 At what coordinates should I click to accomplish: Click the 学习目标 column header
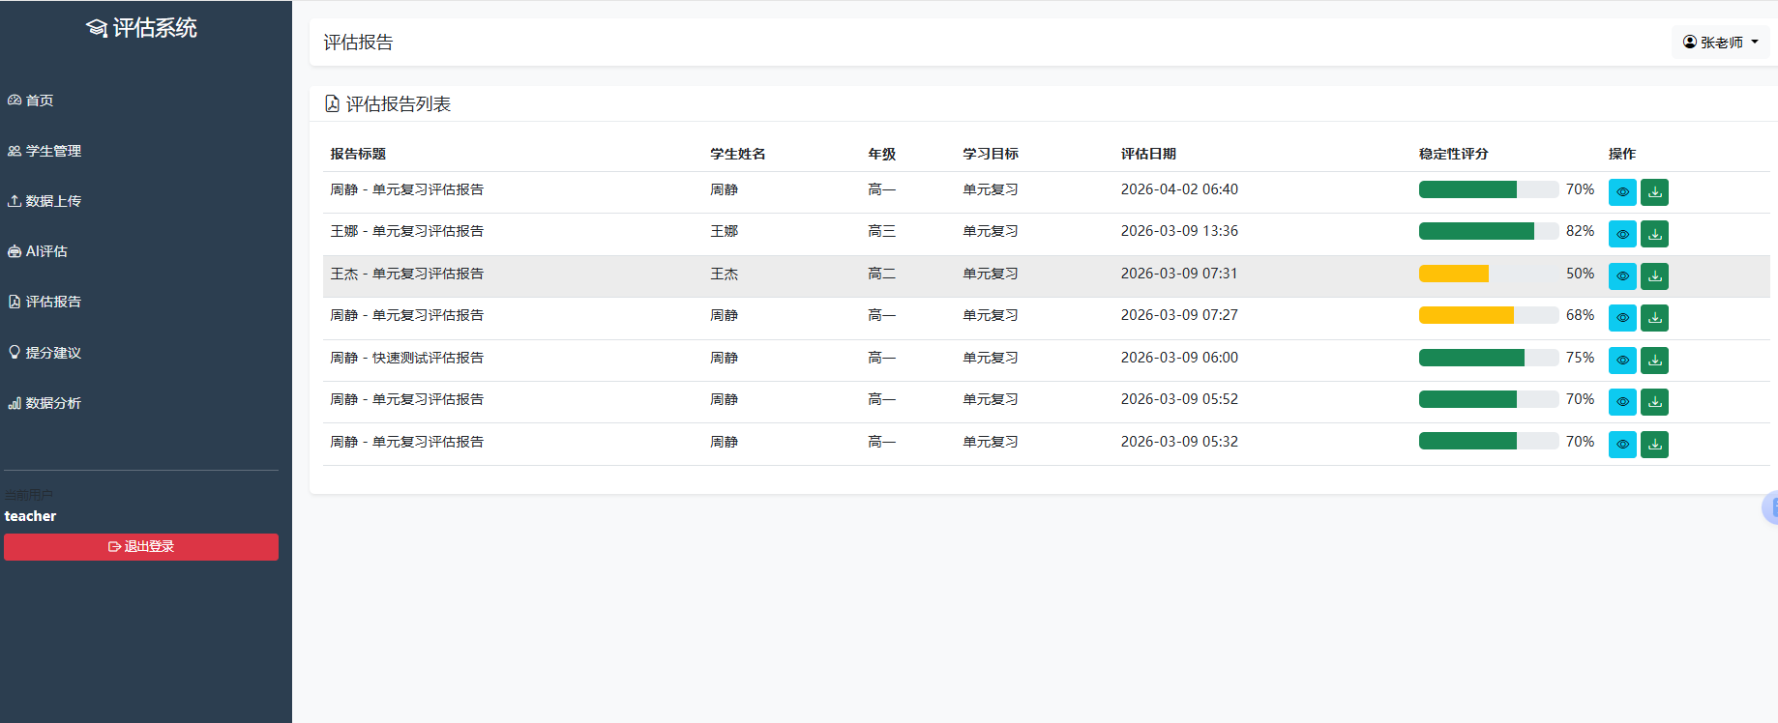tap(991, 154)
